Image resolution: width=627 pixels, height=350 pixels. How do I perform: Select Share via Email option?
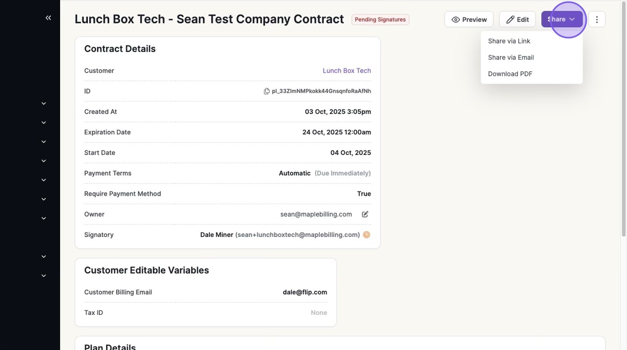(x=510, y=58)
